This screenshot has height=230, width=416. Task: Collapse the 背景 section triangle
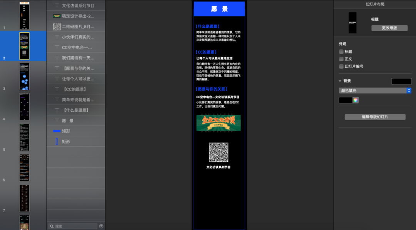pyautogui.click(x=340, y=81)
